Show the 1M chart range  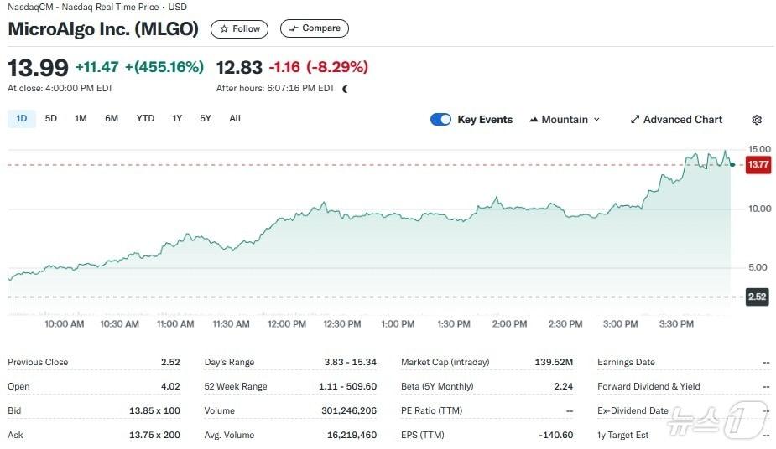[x=81, y=119]
